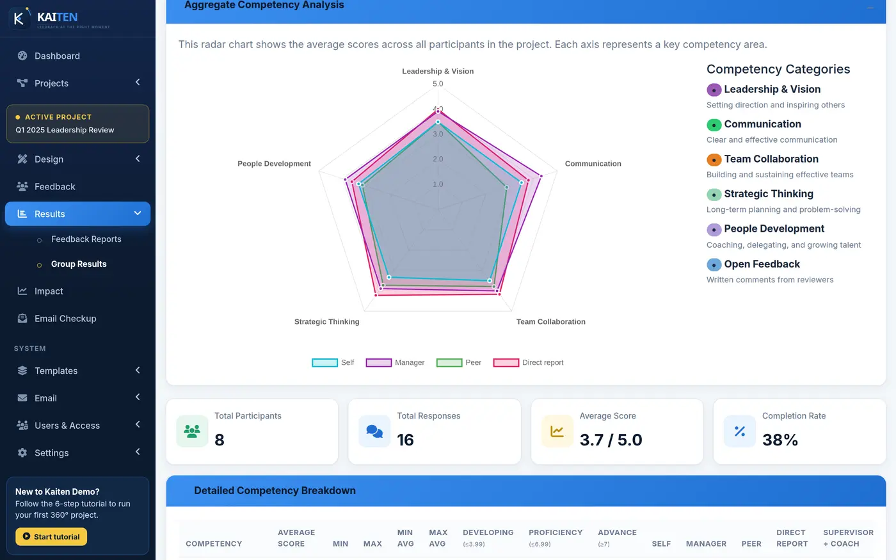Click the Settings gear icon
The height and width of the screenshot is (560, 896).
(22, 452)
